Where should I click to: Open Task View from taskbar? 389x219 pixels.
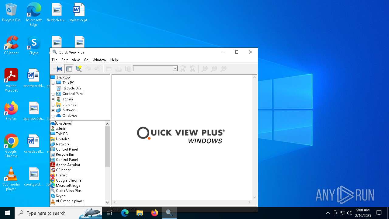(x=109, y=213)
